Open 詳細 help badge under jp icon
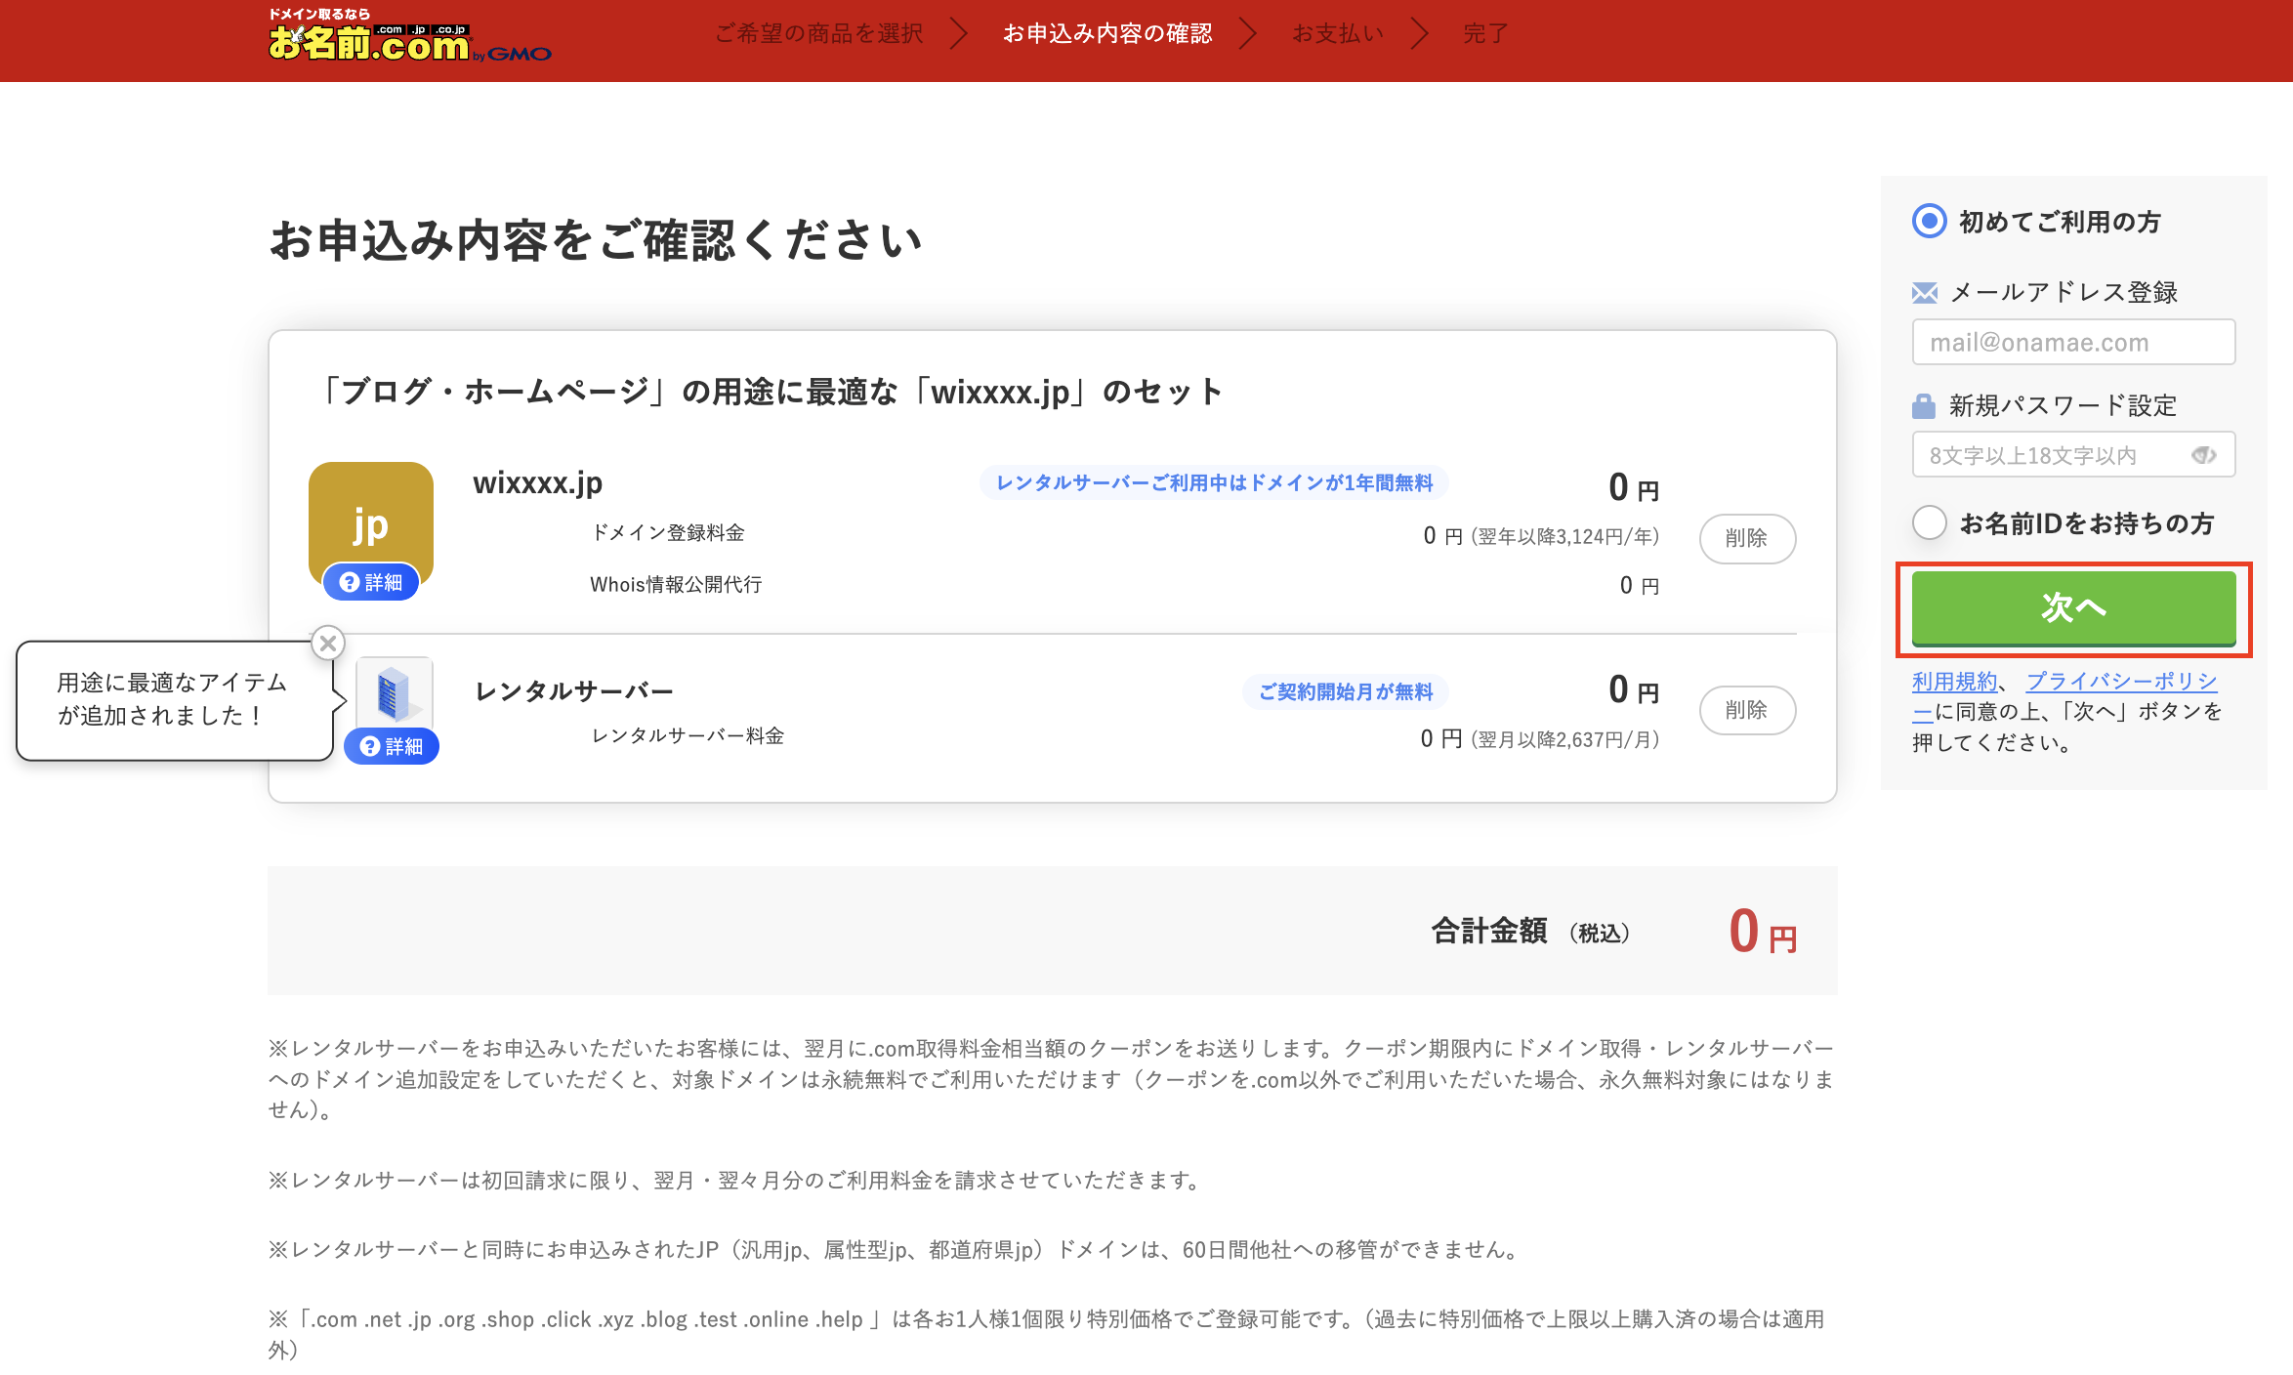Screen dimensions: 2293x1375 click(x=371, y=583)
